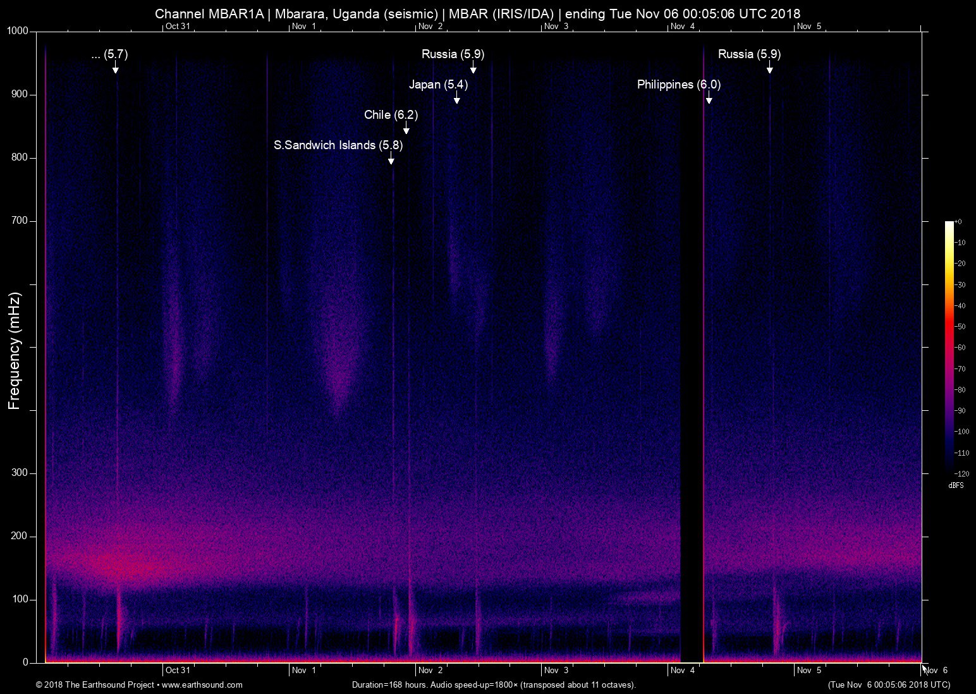Viewport: 976px width, 694px height.
Task: Click the arrow marker below Chile (6.2)
Action: (x=406, y=130)
